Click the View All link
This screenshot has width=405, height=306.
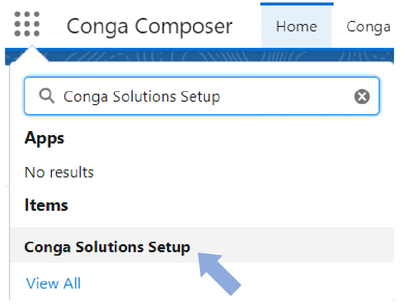coord(53,283)
